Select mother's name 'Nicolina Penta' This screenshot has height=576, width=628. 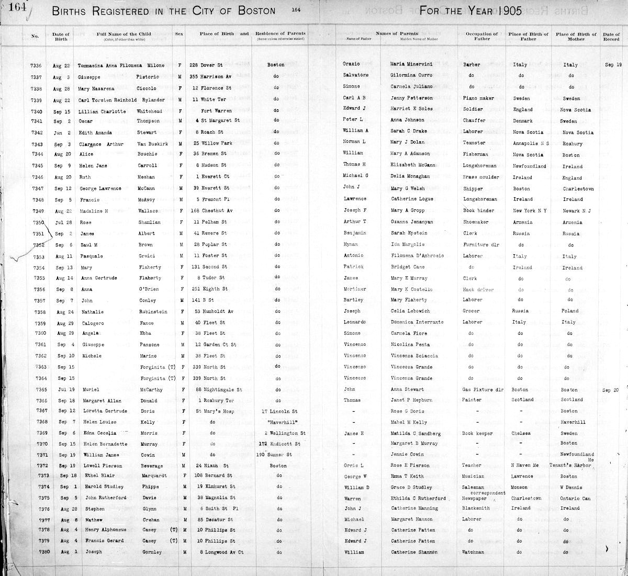(x=410, y=344)
